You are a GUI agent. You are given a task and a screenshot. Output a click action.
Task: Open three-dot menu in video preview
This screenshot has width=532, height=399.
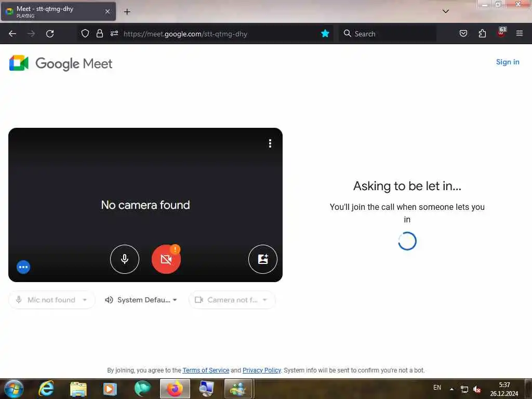pyautogui.click(x=270, y=143)
